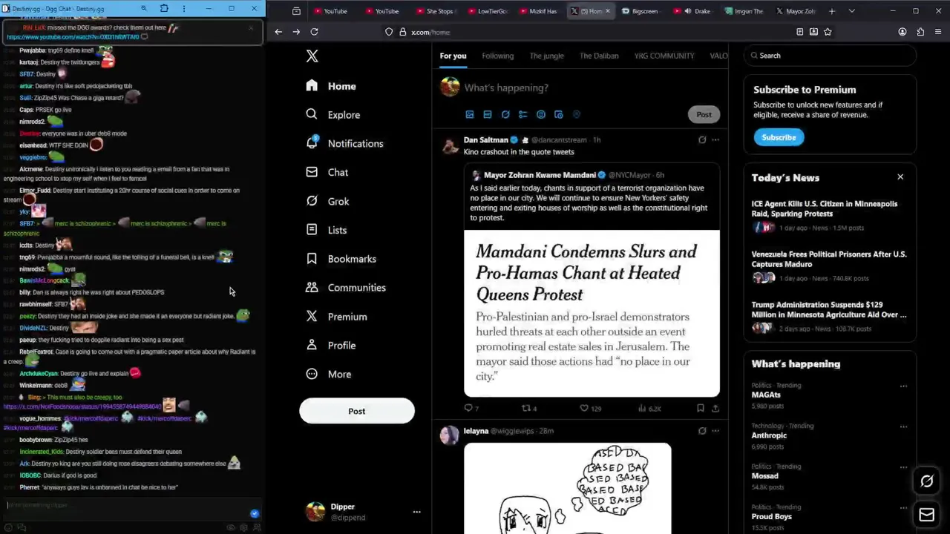
Task: Switch to YRG COMMUNITY timeline tab
Action: point(664,56)
